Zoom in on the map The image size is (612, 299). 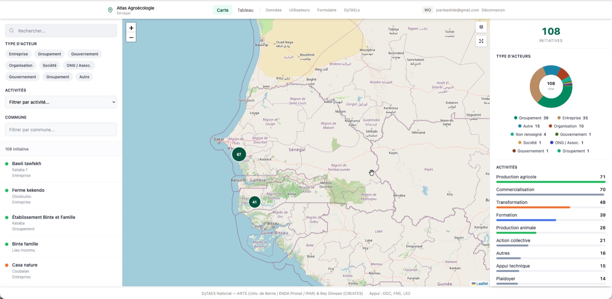pyautogui.click(x=131, y=28)
